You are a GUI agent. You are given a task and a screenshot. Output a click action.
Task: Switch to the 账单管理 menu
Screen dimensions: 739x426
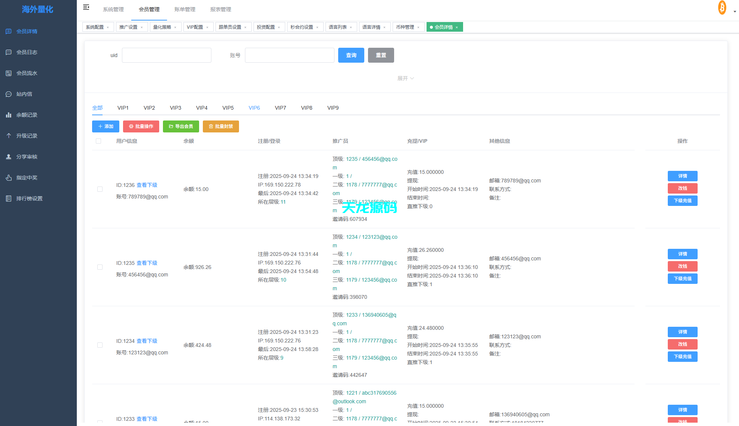184,9
